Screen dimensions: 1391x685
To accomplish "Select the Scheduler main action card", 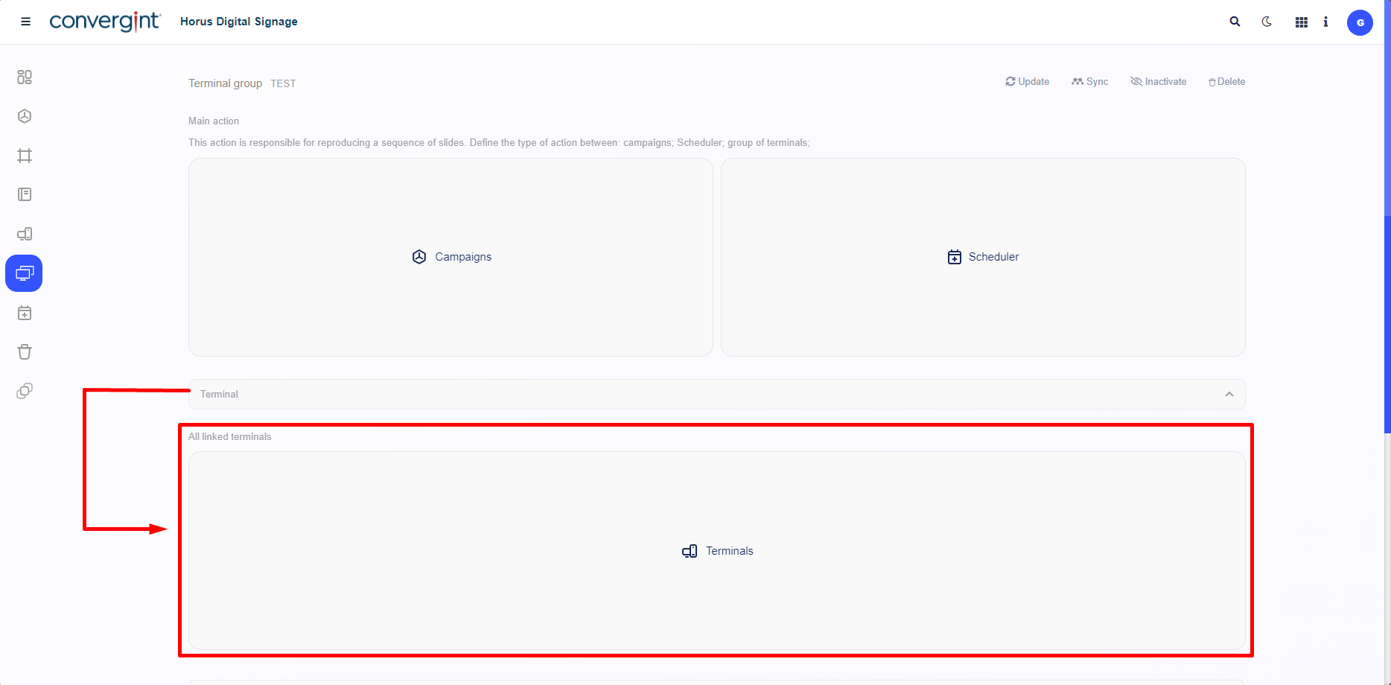I will coord(983,257).
